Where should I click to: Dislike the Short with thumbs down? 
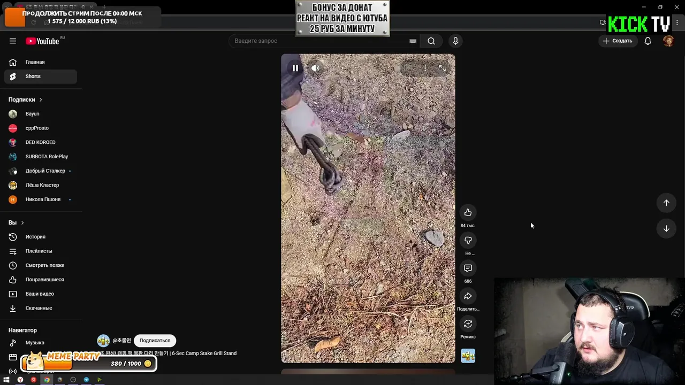pyautogui.click(x=468, y=241)
